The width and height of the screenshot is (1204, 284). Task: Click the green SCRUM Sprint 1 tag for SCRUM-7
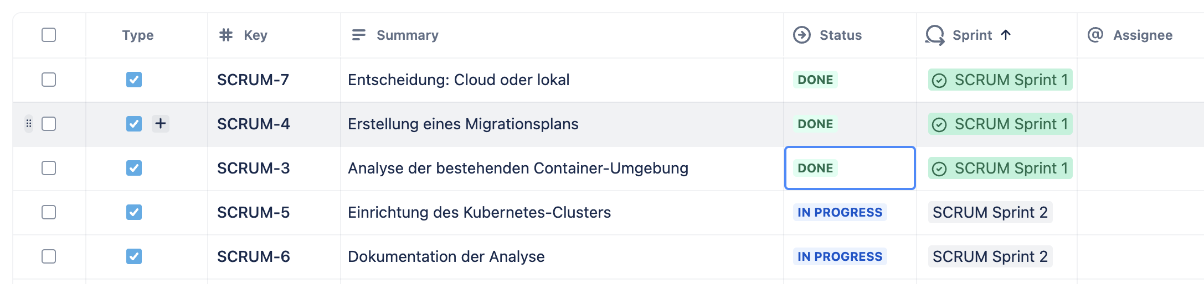pyautogui.click(x=1000, y=80)
